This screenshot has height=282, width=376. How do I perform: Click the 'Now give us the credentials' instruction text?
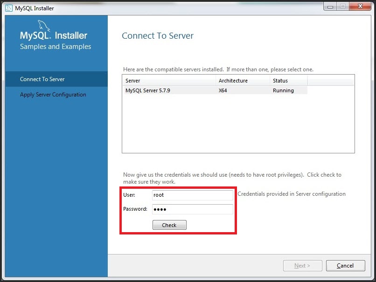coord(232,178)
